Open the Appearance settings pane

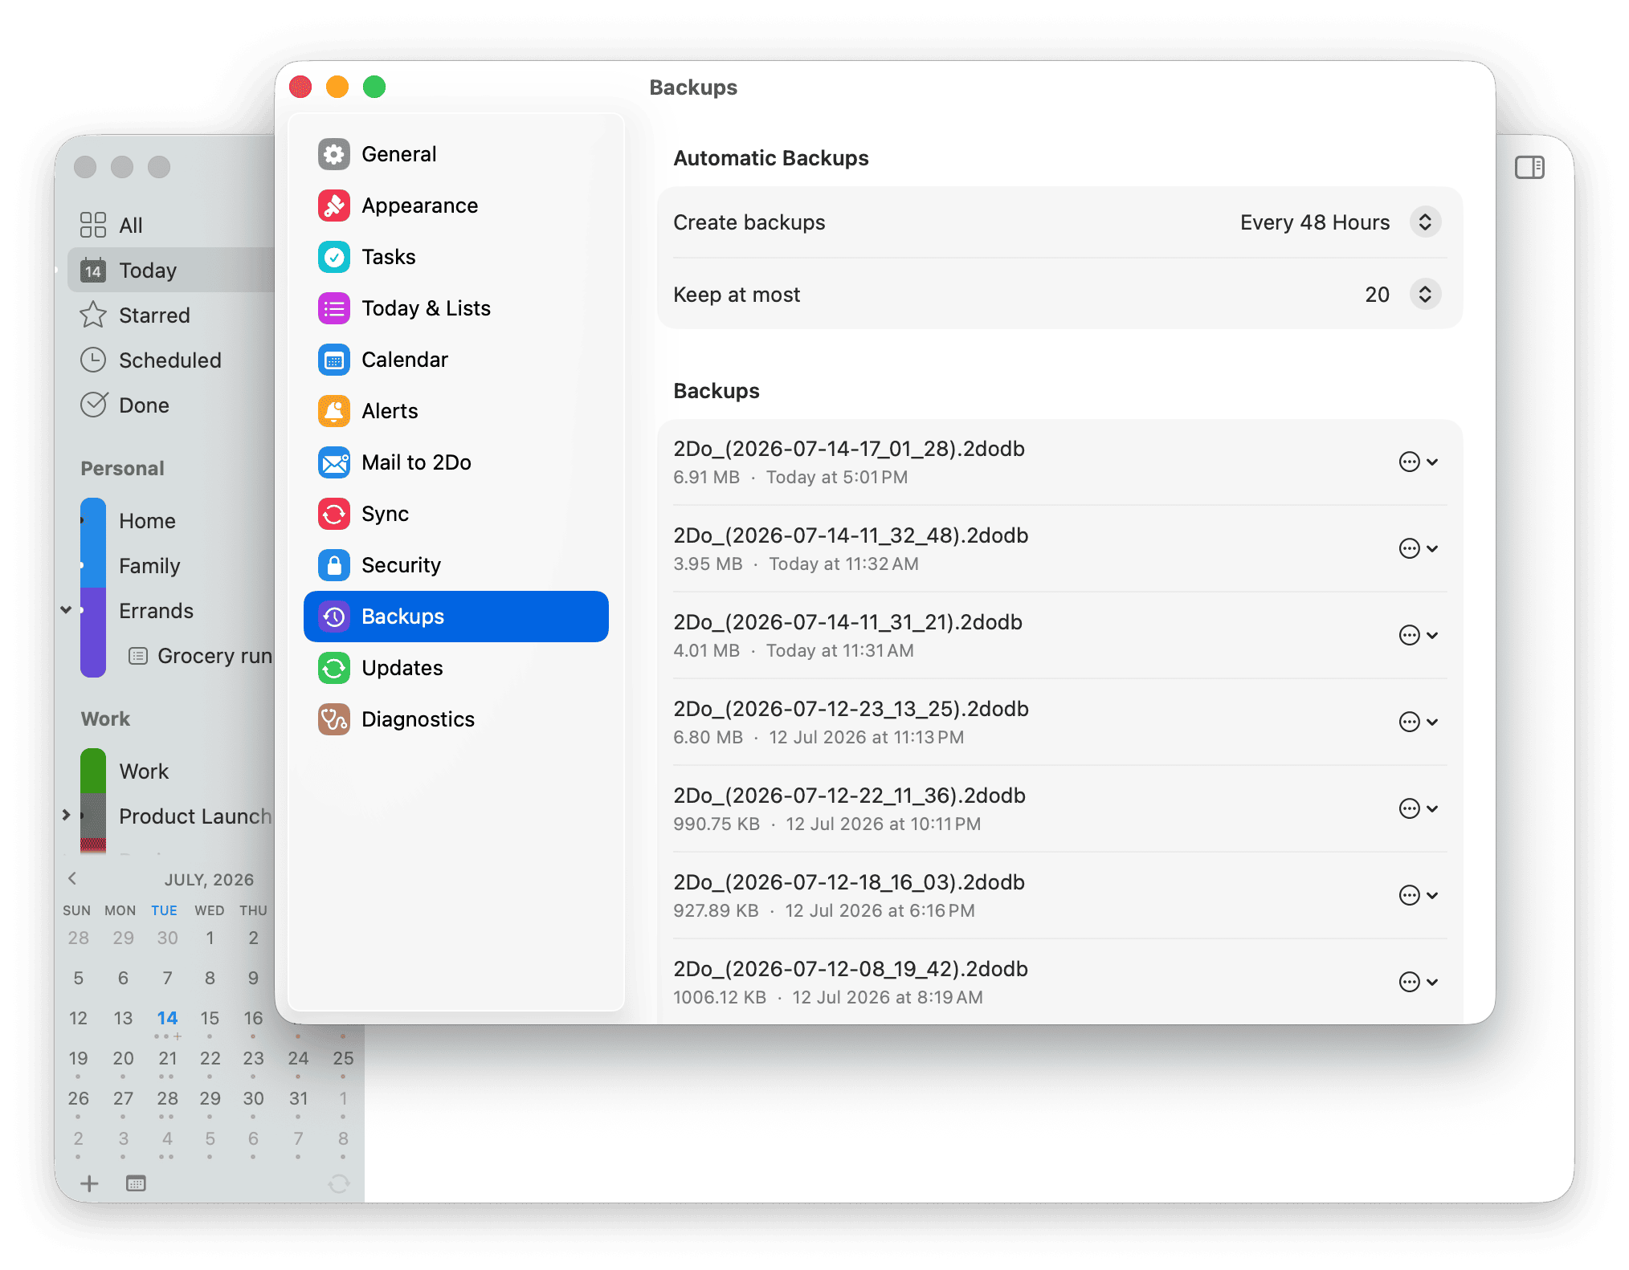coord(455,206)
